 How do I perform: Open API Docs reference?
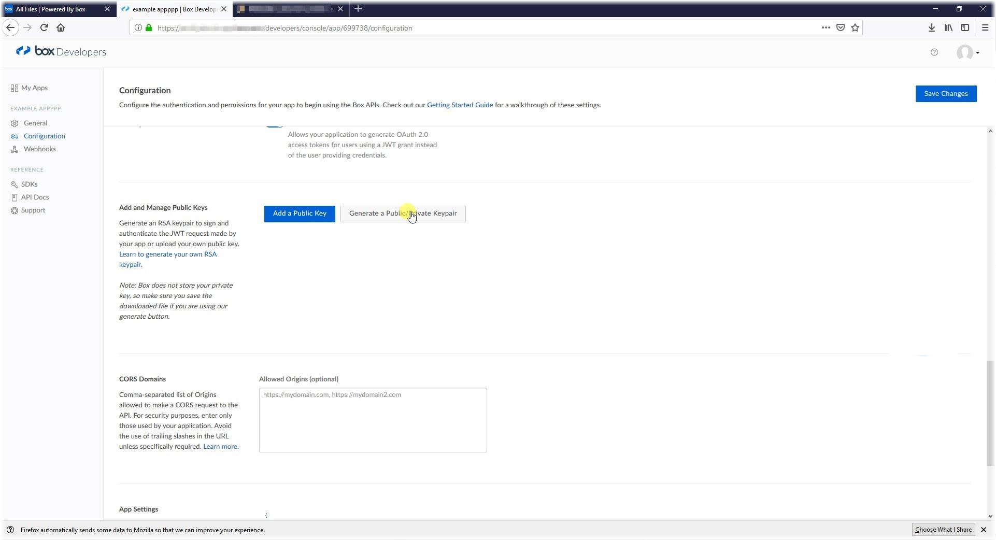click(x=30, y=197)
